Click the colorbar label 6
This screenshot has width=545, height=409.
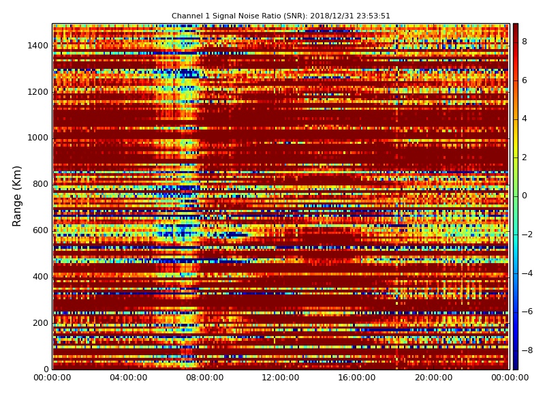525,80
